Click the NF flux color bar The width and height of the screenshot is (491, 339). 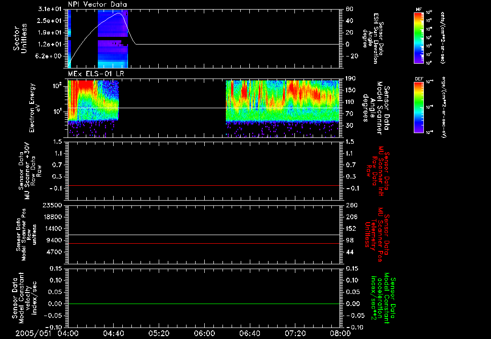[419, 37]
